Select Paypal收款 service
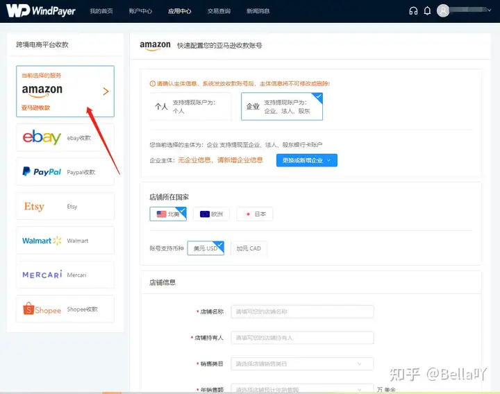 (65, 172)
